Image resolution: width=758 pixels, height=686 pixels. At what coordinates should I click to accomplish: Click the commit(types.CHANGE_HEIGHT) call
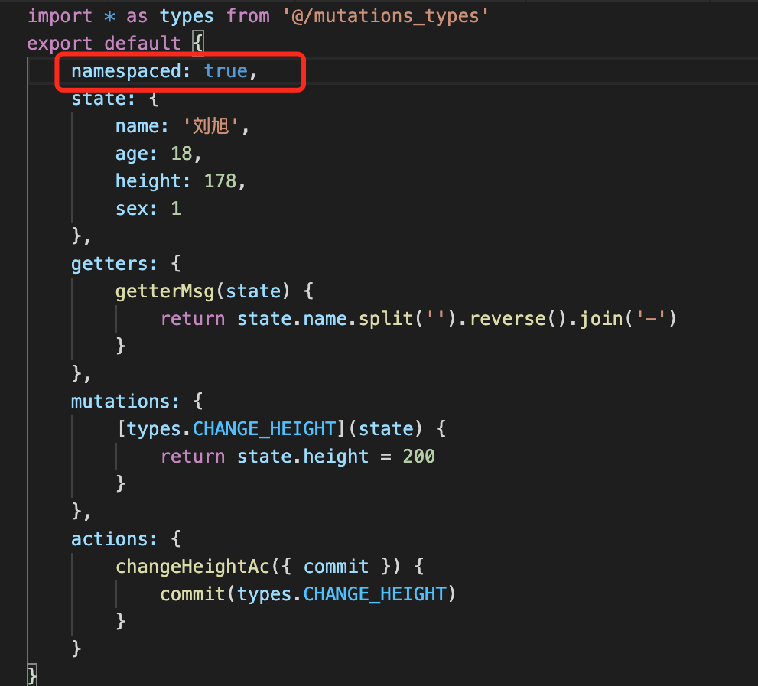(308, 595)
